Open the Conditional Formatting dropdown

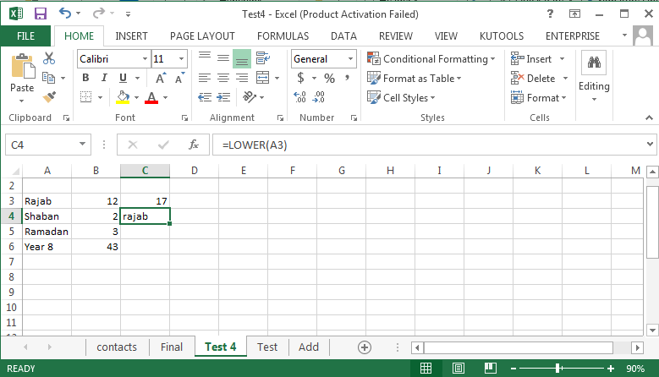pyautogui.click(x=433, y=59)
